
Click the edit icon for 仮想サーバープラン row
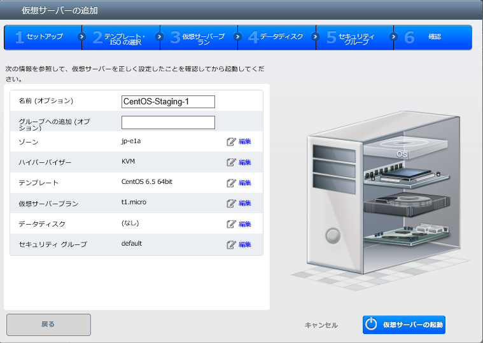coord(232,204)
